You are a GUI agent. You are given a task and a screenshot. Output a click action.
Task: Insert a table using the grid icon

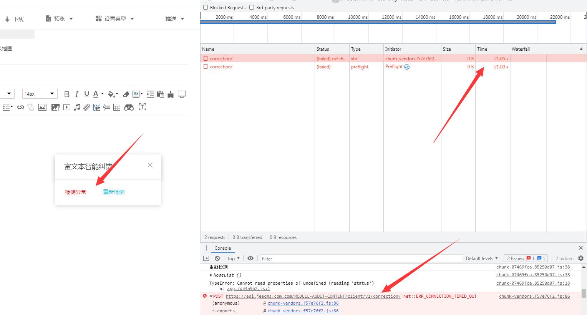[x=117, y=107]
